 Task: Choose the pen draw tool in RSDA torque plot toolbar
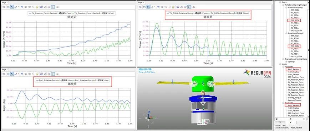click(152, 7)
